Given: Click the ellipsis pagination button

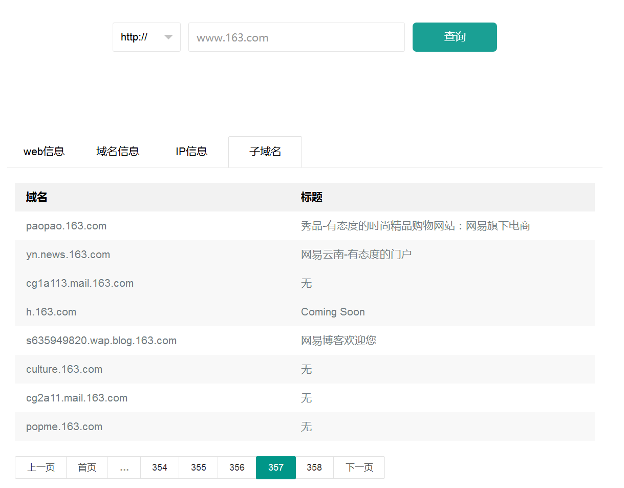Looking at the screenshot, I should [124, 468].
